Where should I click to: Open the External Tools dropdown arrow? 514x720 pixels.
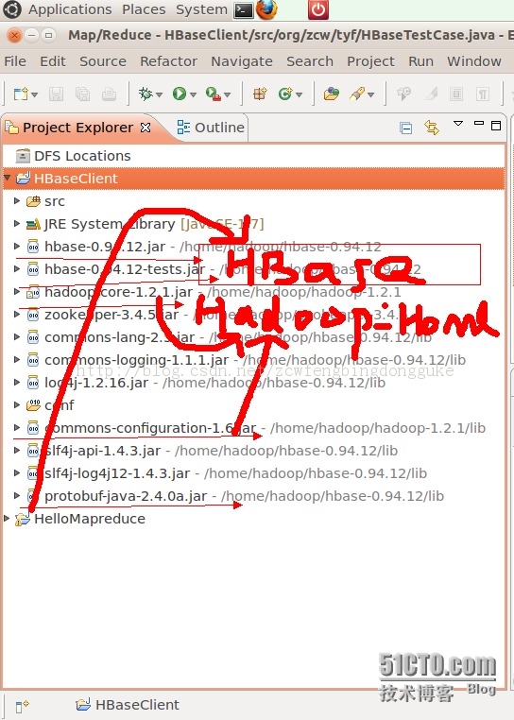228,95
